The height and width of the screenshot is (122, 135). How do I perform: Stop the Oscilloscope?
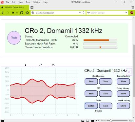pos(106,82)
